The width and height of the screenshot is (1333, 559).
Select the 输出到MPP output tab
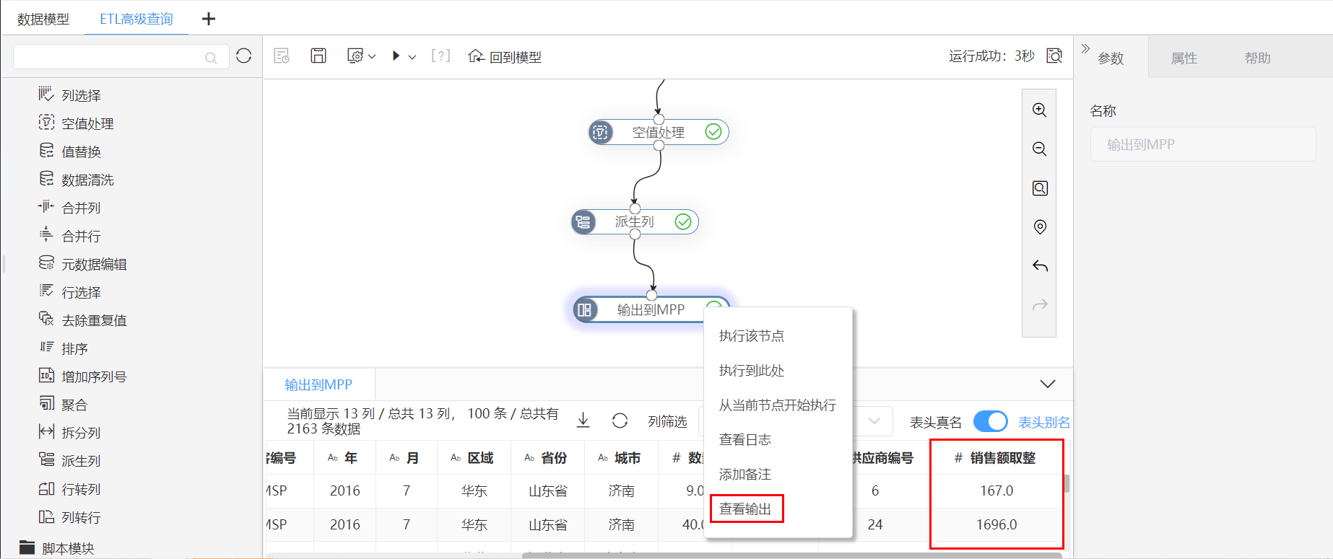point(318,384)
